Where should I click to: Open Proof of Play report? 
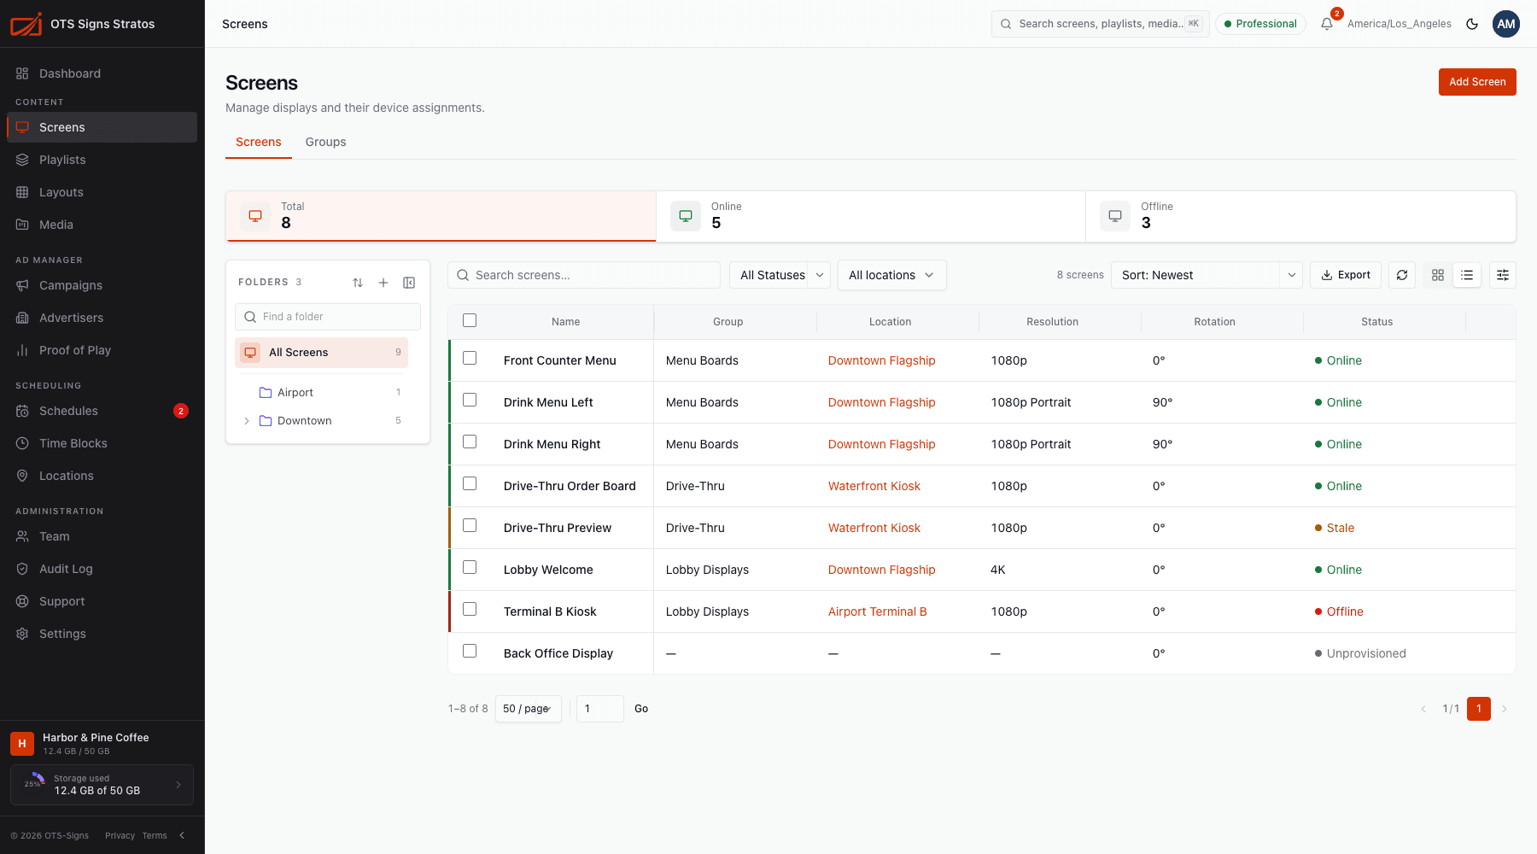tap(102, 350)
